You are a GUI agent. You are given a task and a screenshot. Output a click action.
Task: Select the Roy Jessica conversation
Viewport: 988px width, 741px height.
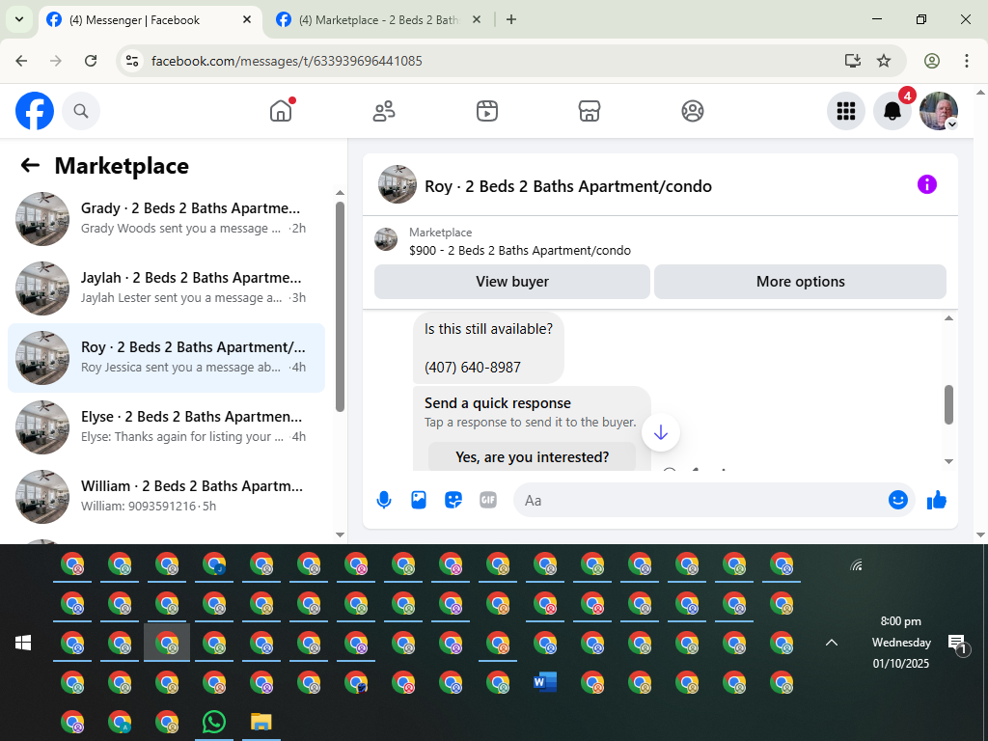(166, 358)
